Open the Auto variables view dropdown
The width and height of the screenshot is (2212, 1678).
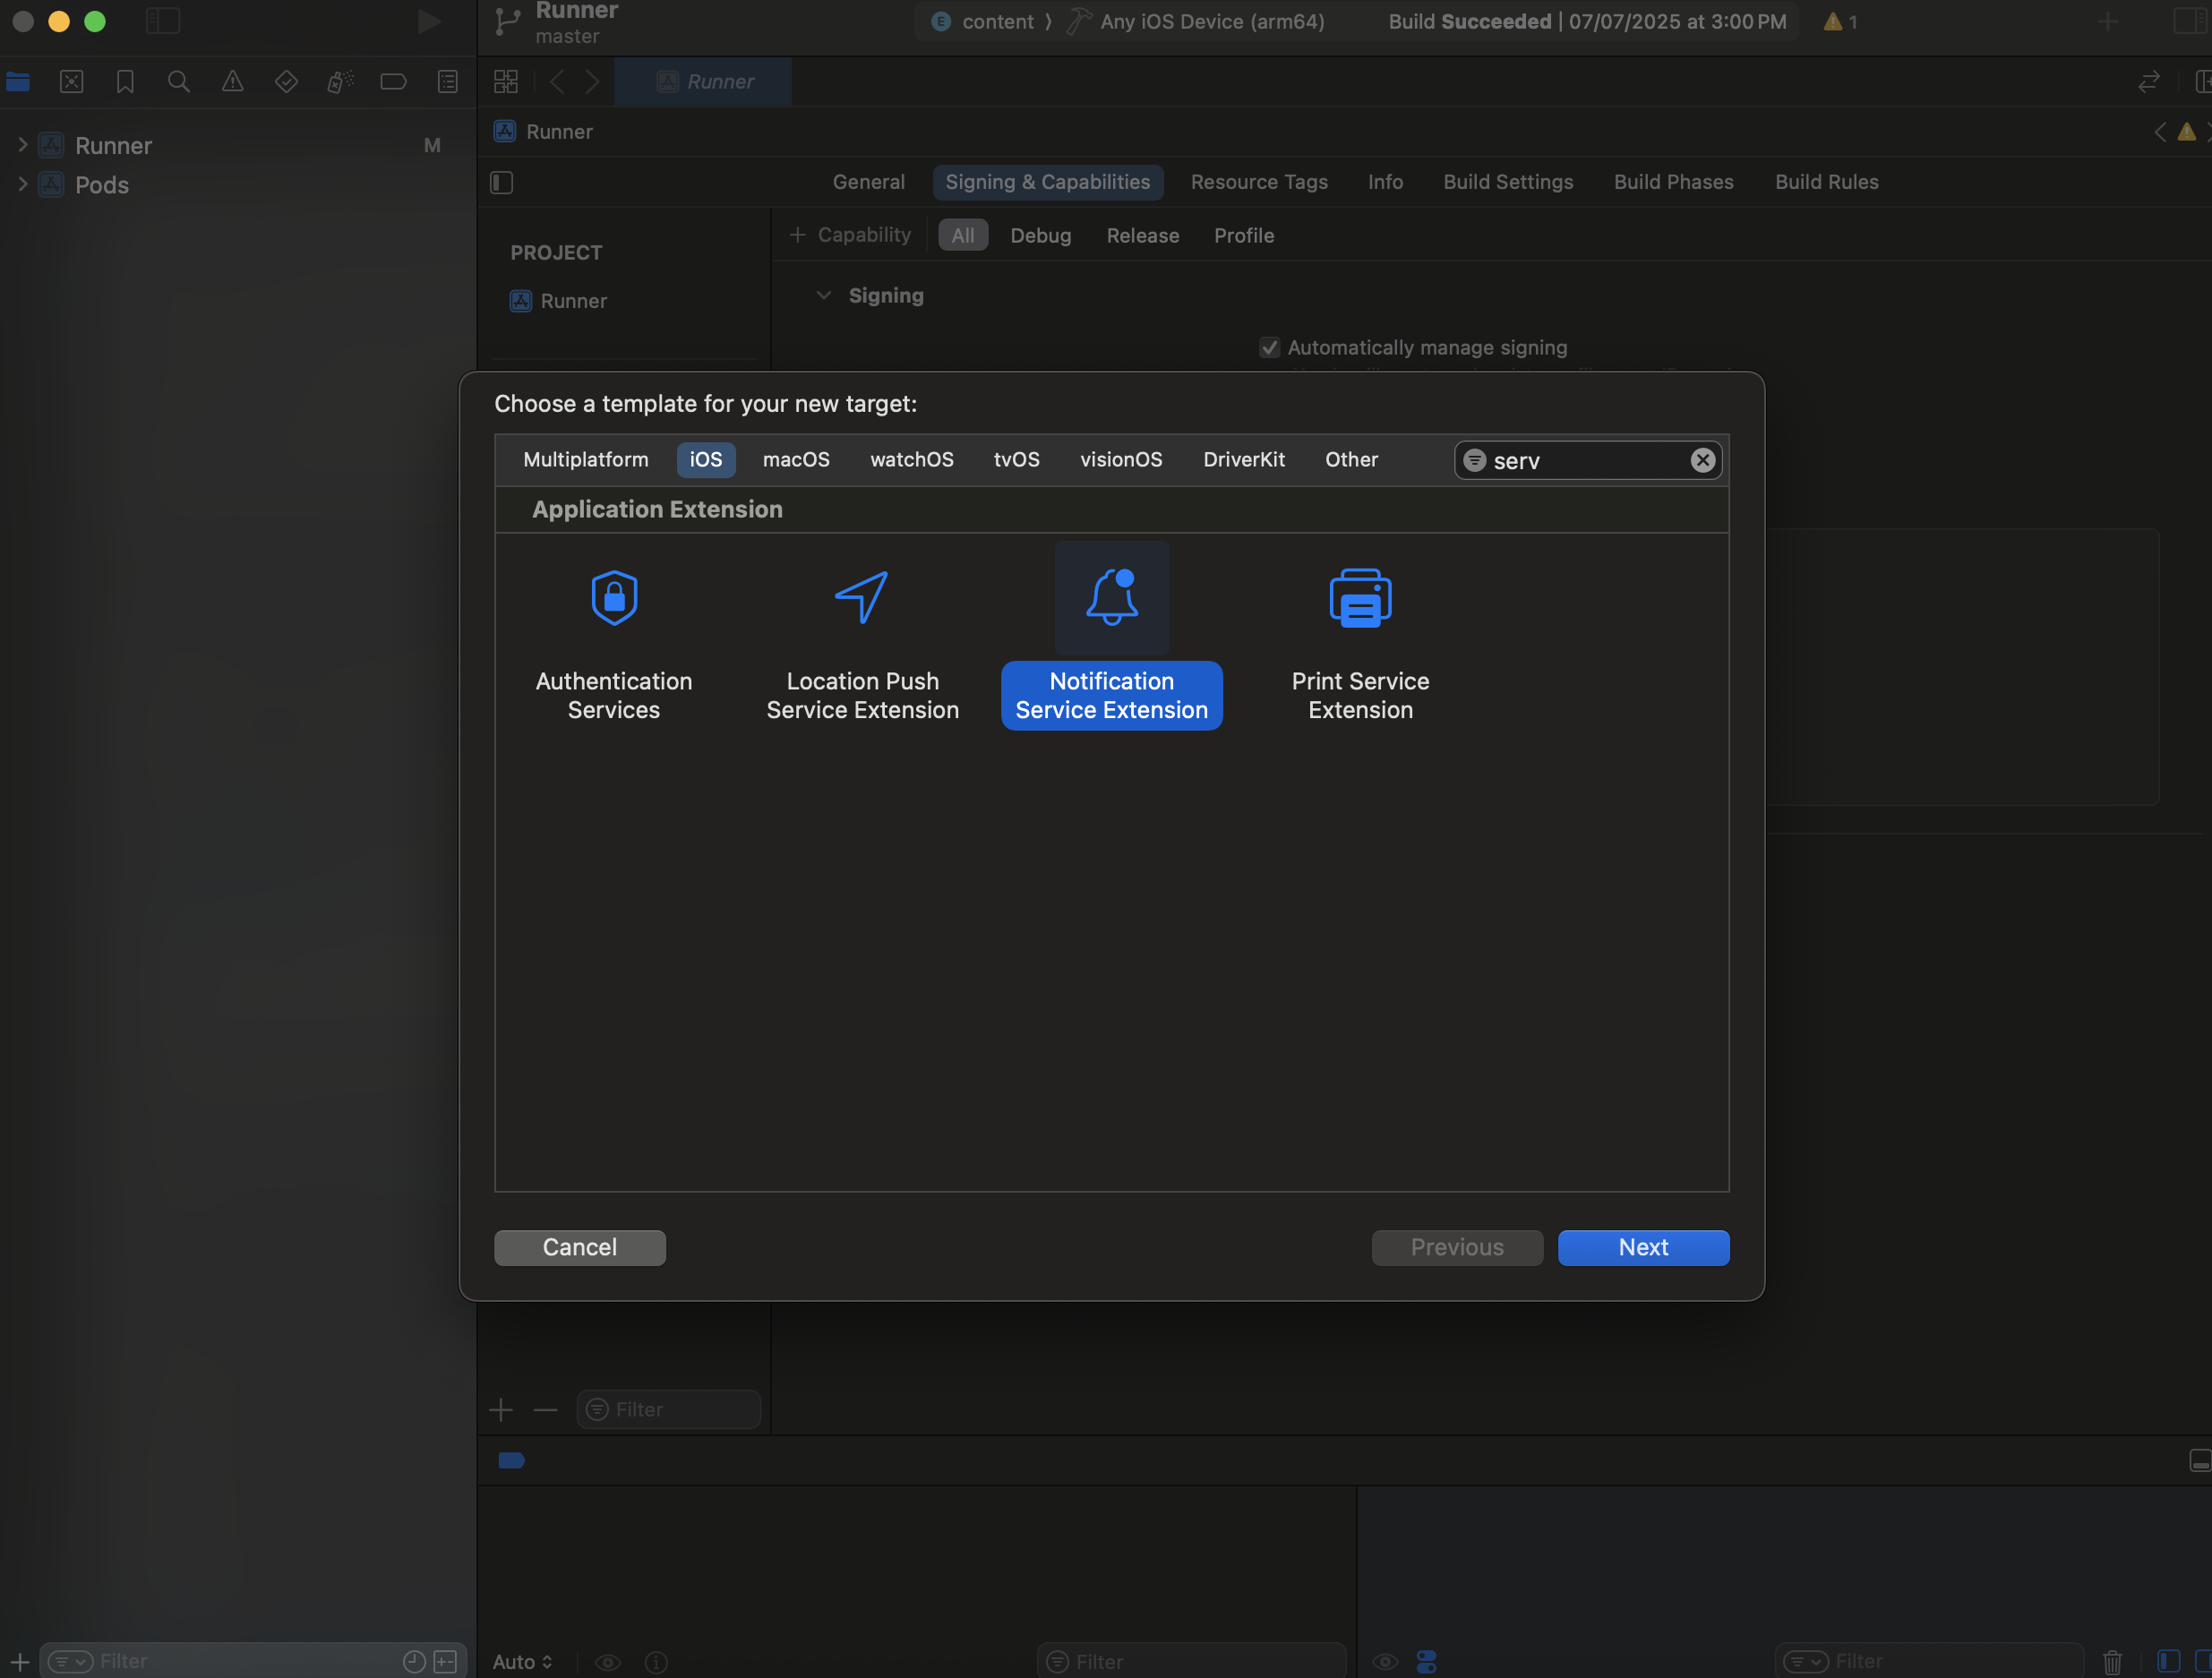pyautogui.click(x=522, y=1661)
